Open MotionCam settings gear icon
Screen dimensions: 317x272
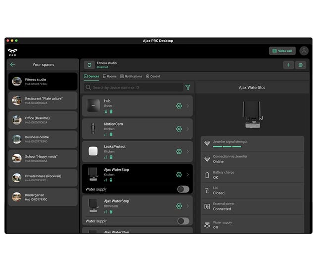179,129
